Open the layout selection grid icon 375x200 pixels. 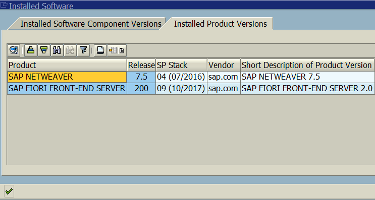117,50
